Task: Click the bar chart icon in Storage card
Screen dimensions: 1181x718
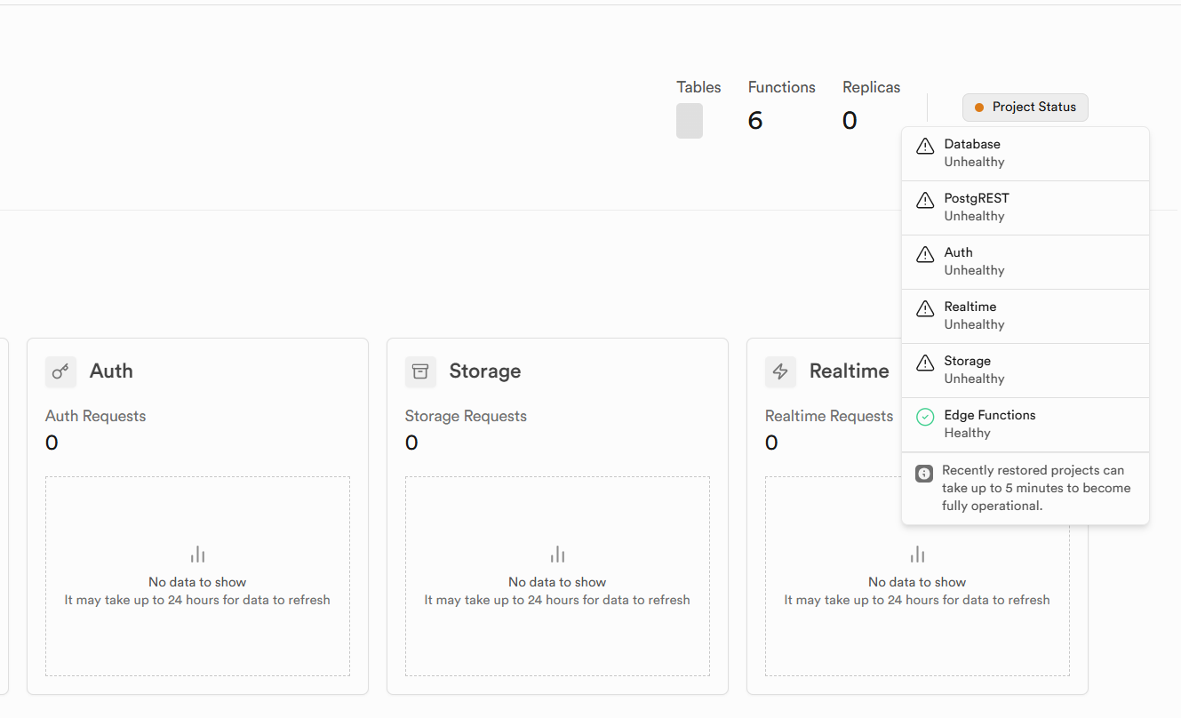Action: 557,555
